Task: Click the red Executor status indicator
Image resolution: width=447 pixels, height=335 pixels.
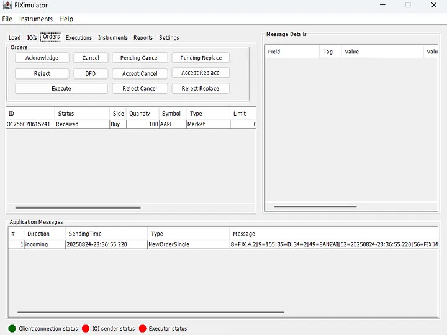Action: [x=143, y=328]
